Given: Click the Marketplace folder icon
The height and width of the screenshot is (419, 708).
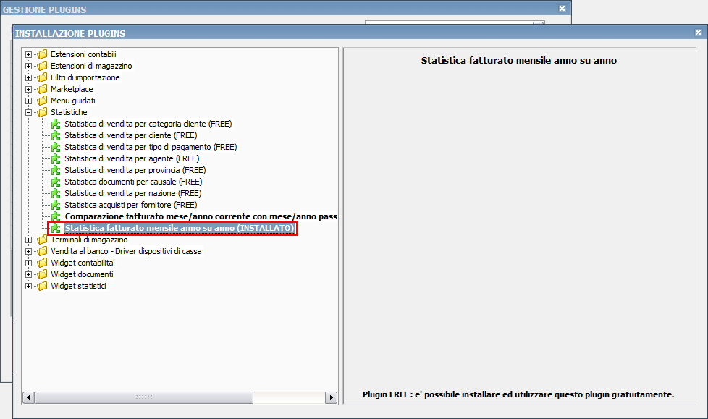Looking at the screenshot, I should click(x=42, y=89).
